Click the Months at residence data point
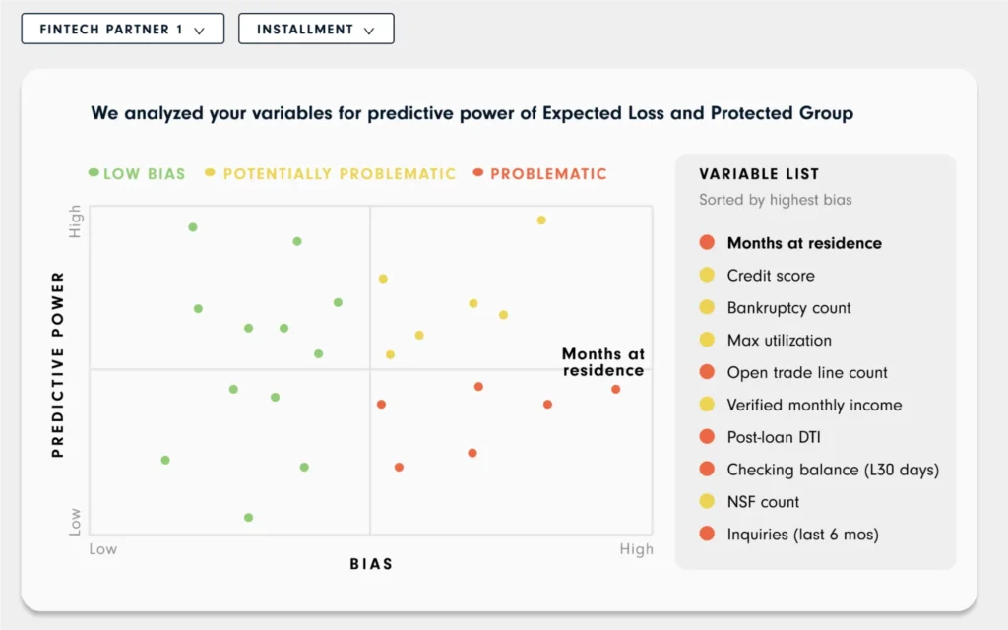This screenshot has width=1008, height=630. coord(615,388)
